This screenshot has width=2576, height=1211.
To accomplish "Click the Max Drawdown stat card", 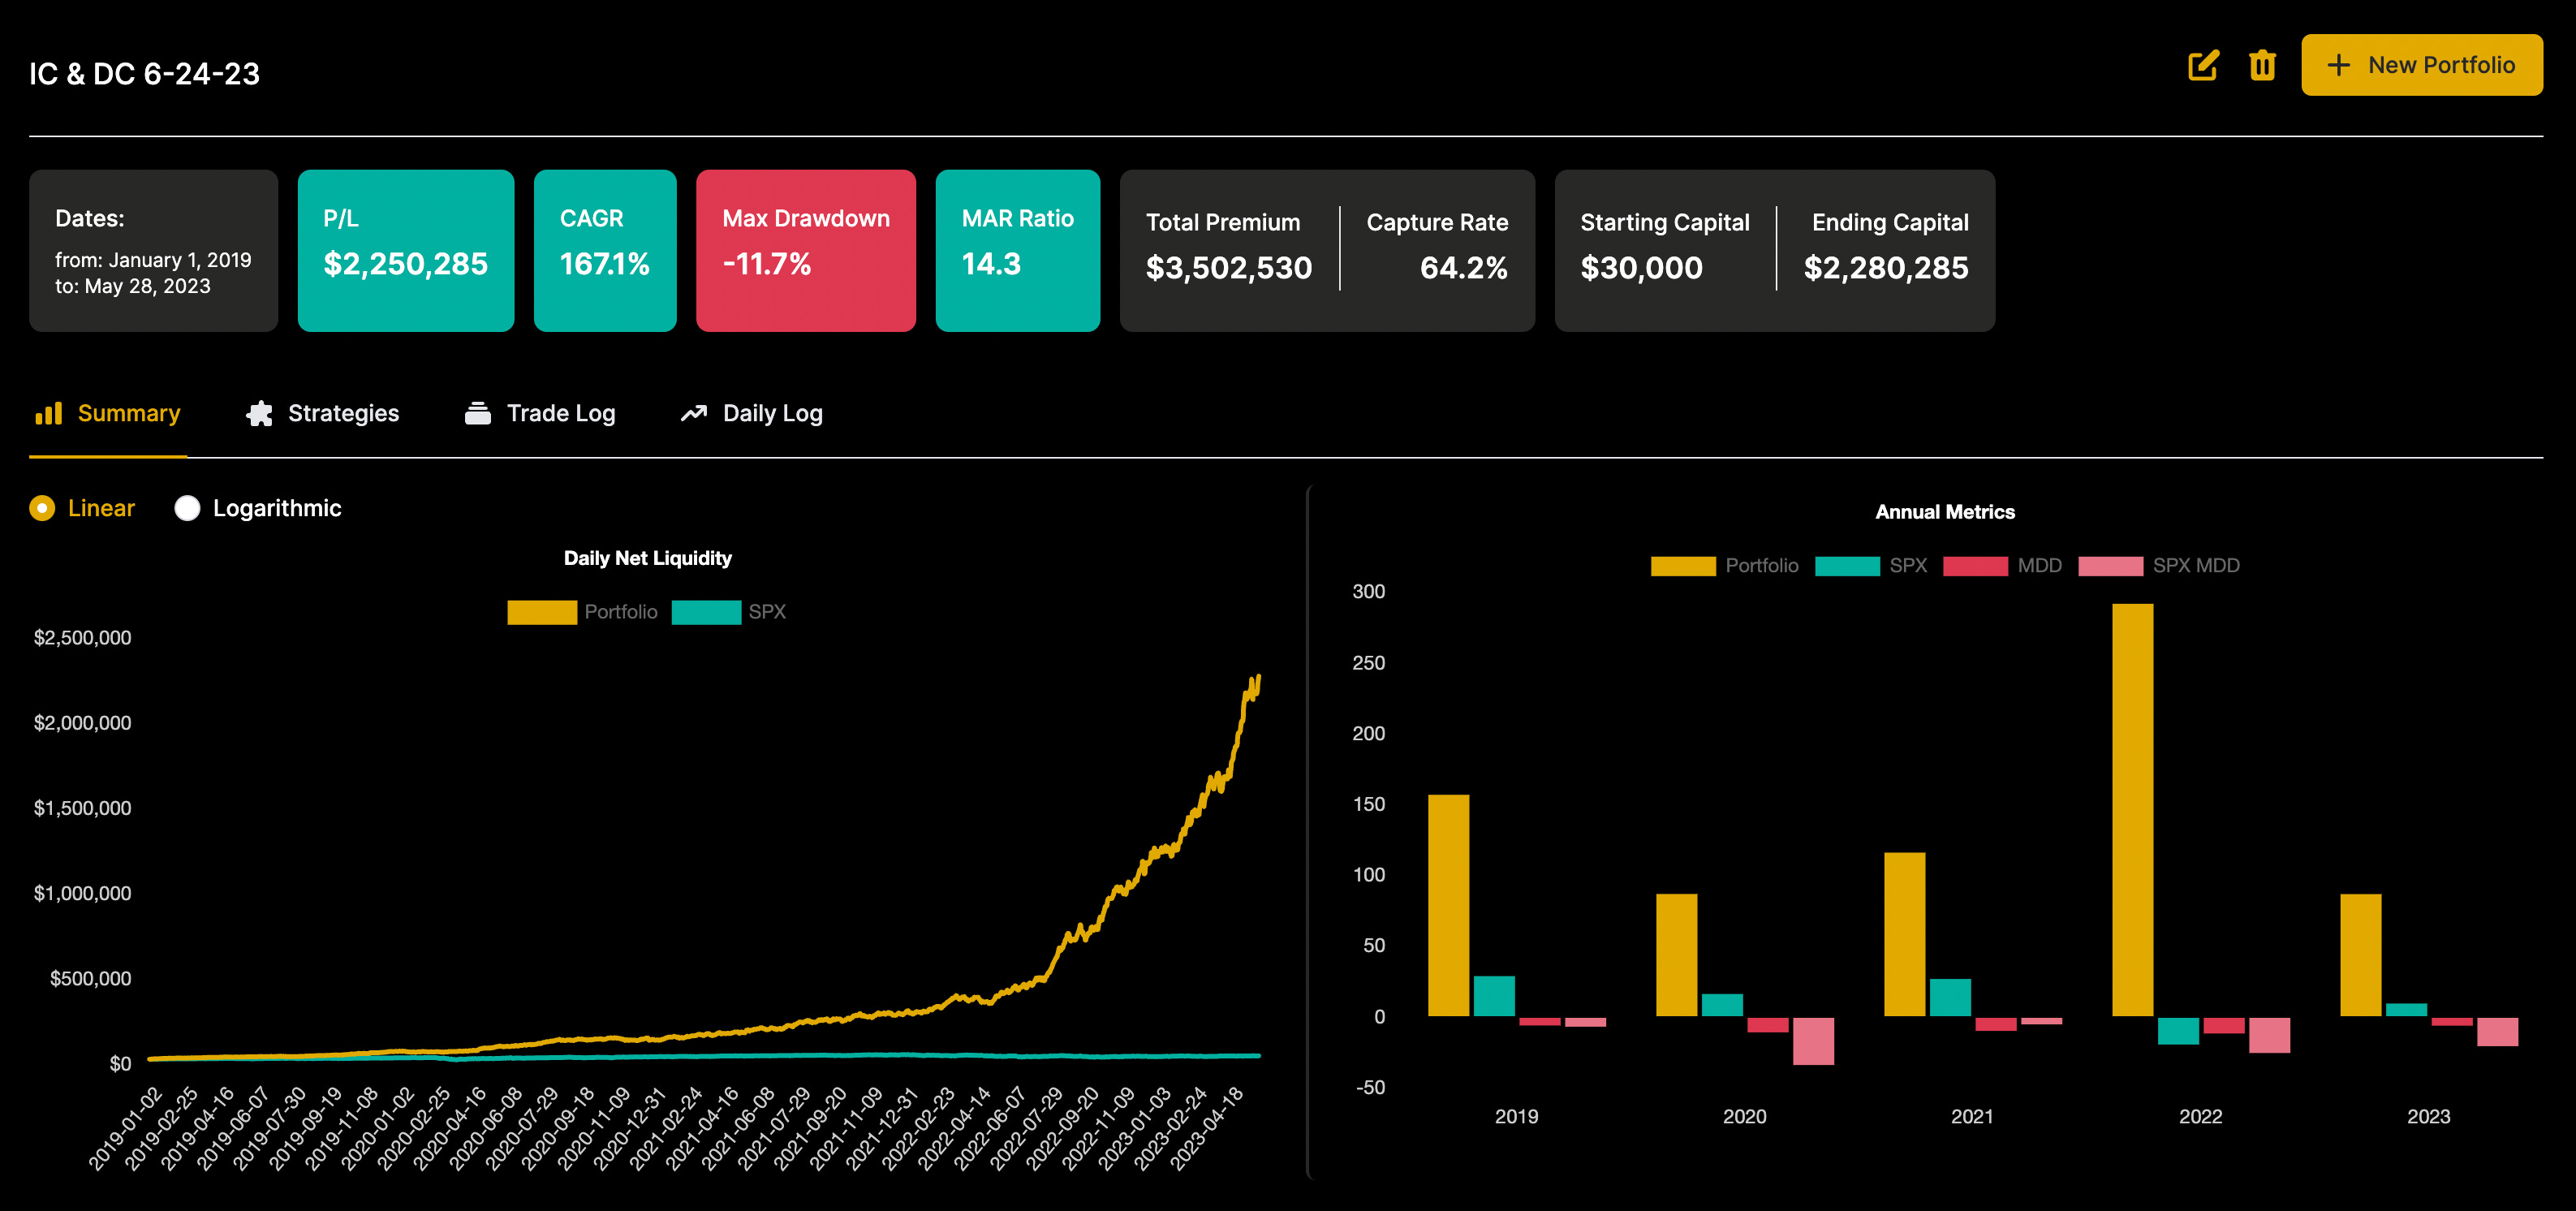I will (x=805, y=249).
